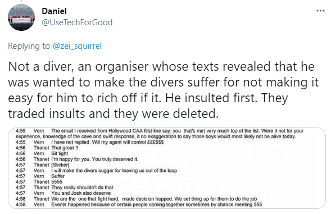Click 'I will make the divers sugger' line
Screen dimensions: 331x214
tap(96, 171)
